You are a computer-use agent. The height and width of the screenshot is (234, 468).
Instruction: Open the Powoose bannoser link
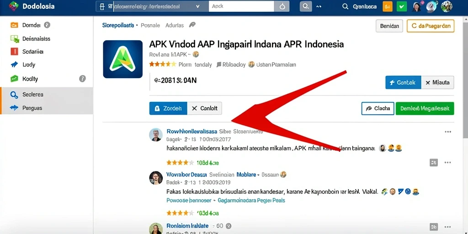189,200
